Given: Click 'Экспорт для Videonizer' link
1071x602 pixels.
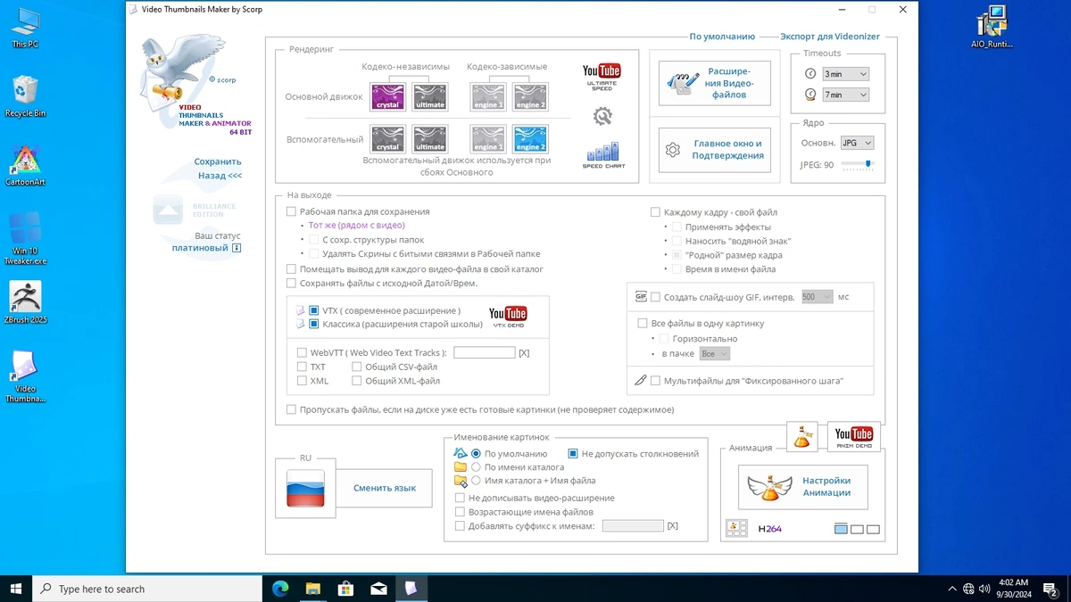Looking at the screenshot, I should click(830, 37).
